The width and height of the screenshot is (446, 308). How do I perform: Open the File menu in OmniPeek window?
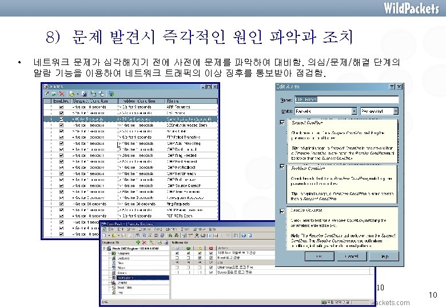(x=111, y=229)
